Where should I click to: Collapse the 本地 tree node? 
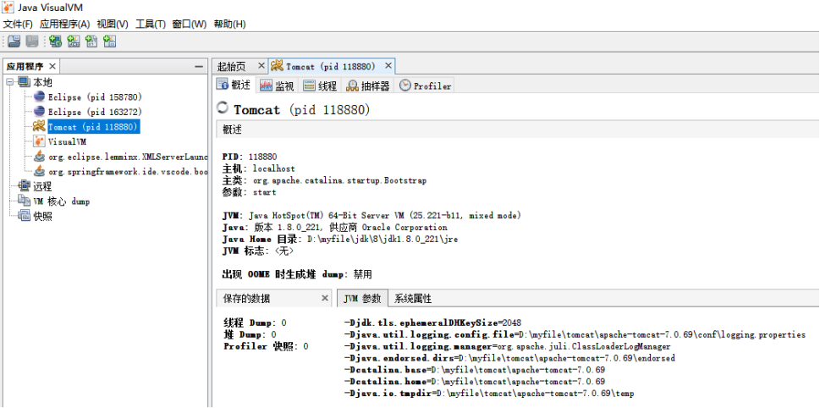(10, 83)
